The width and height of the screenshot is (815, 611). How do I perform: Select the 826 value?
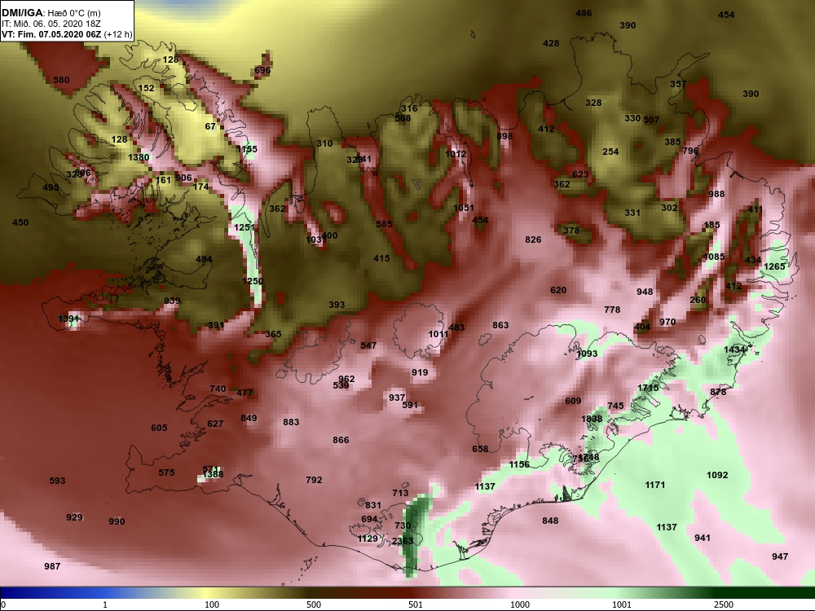coord(533,240)
